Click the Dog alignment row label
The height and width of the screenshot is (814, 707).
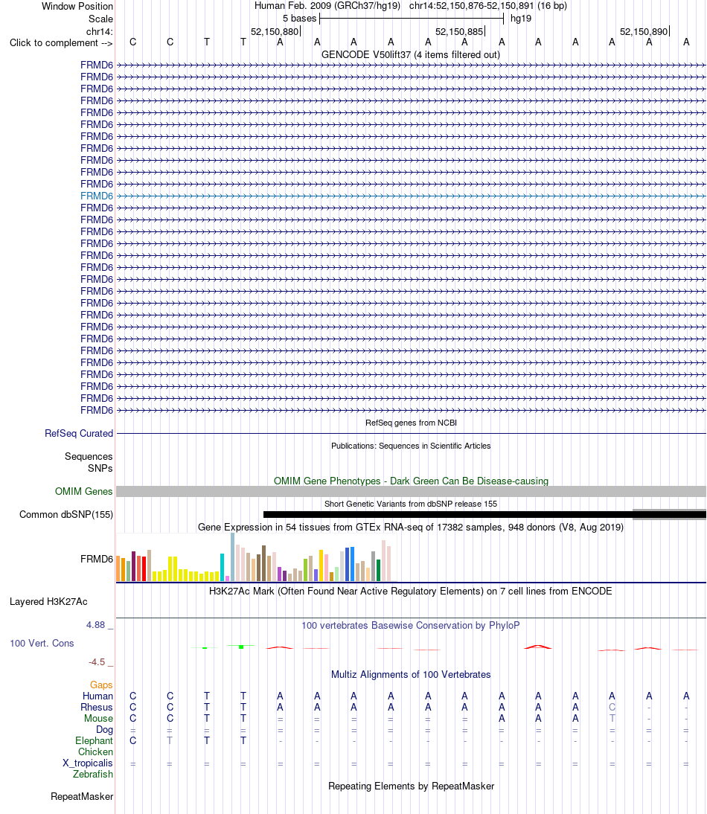click(104, 729)
